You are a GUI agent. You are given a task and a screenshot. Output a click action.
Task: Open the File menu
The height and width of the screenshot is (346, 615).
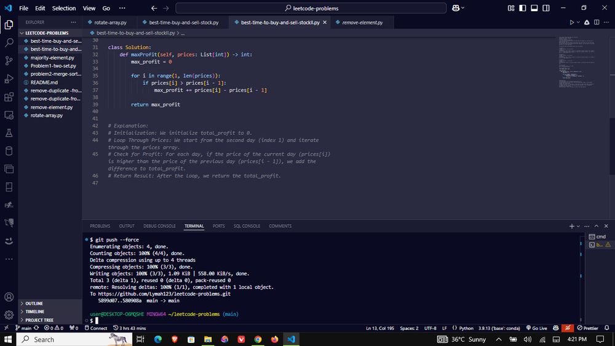point(23,8)
